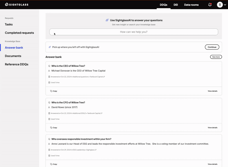
Task: Click document icon beside ESG Leadership source
Action: click(x=49, y=150)
